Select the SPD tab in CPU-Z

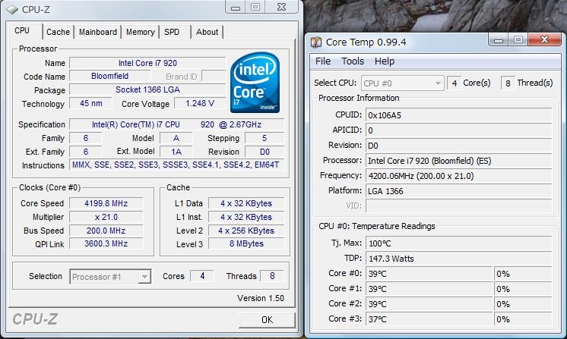(x=172, y=32)
